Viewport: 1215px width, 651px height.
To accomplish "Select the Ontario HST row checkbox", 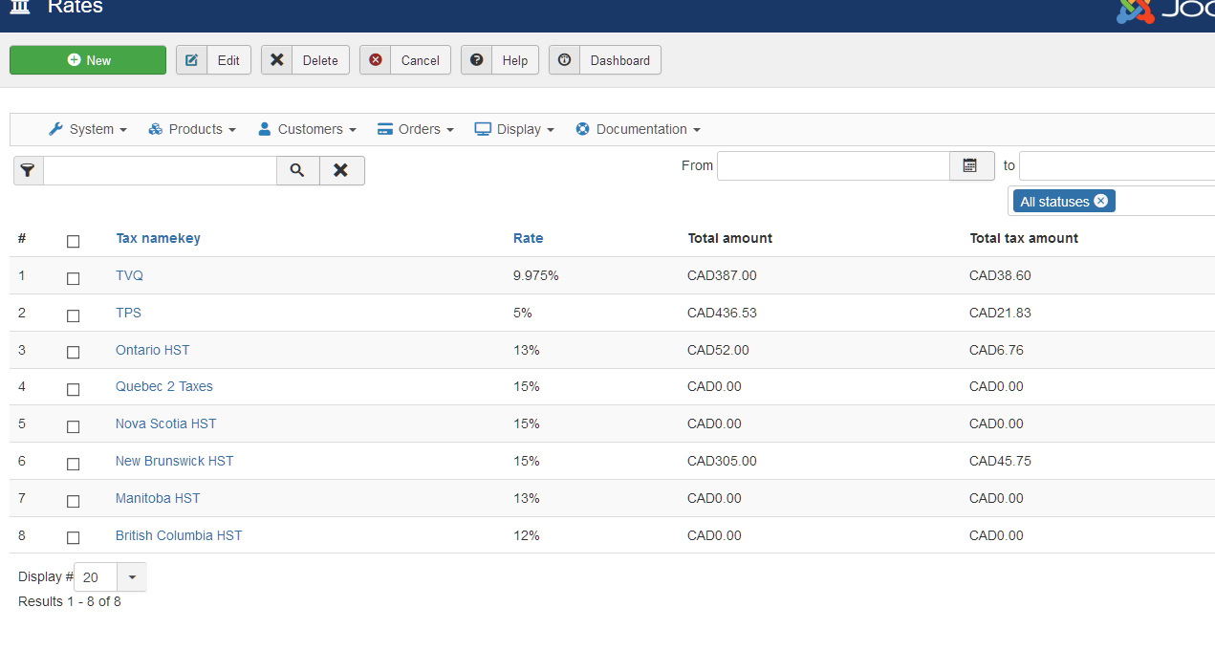I will 73,353.
